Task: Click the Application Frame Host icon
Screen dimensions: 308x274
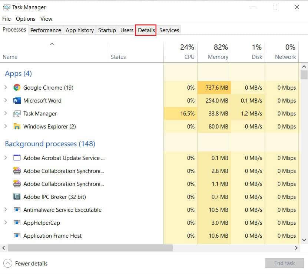Action: tap(17, 236)
